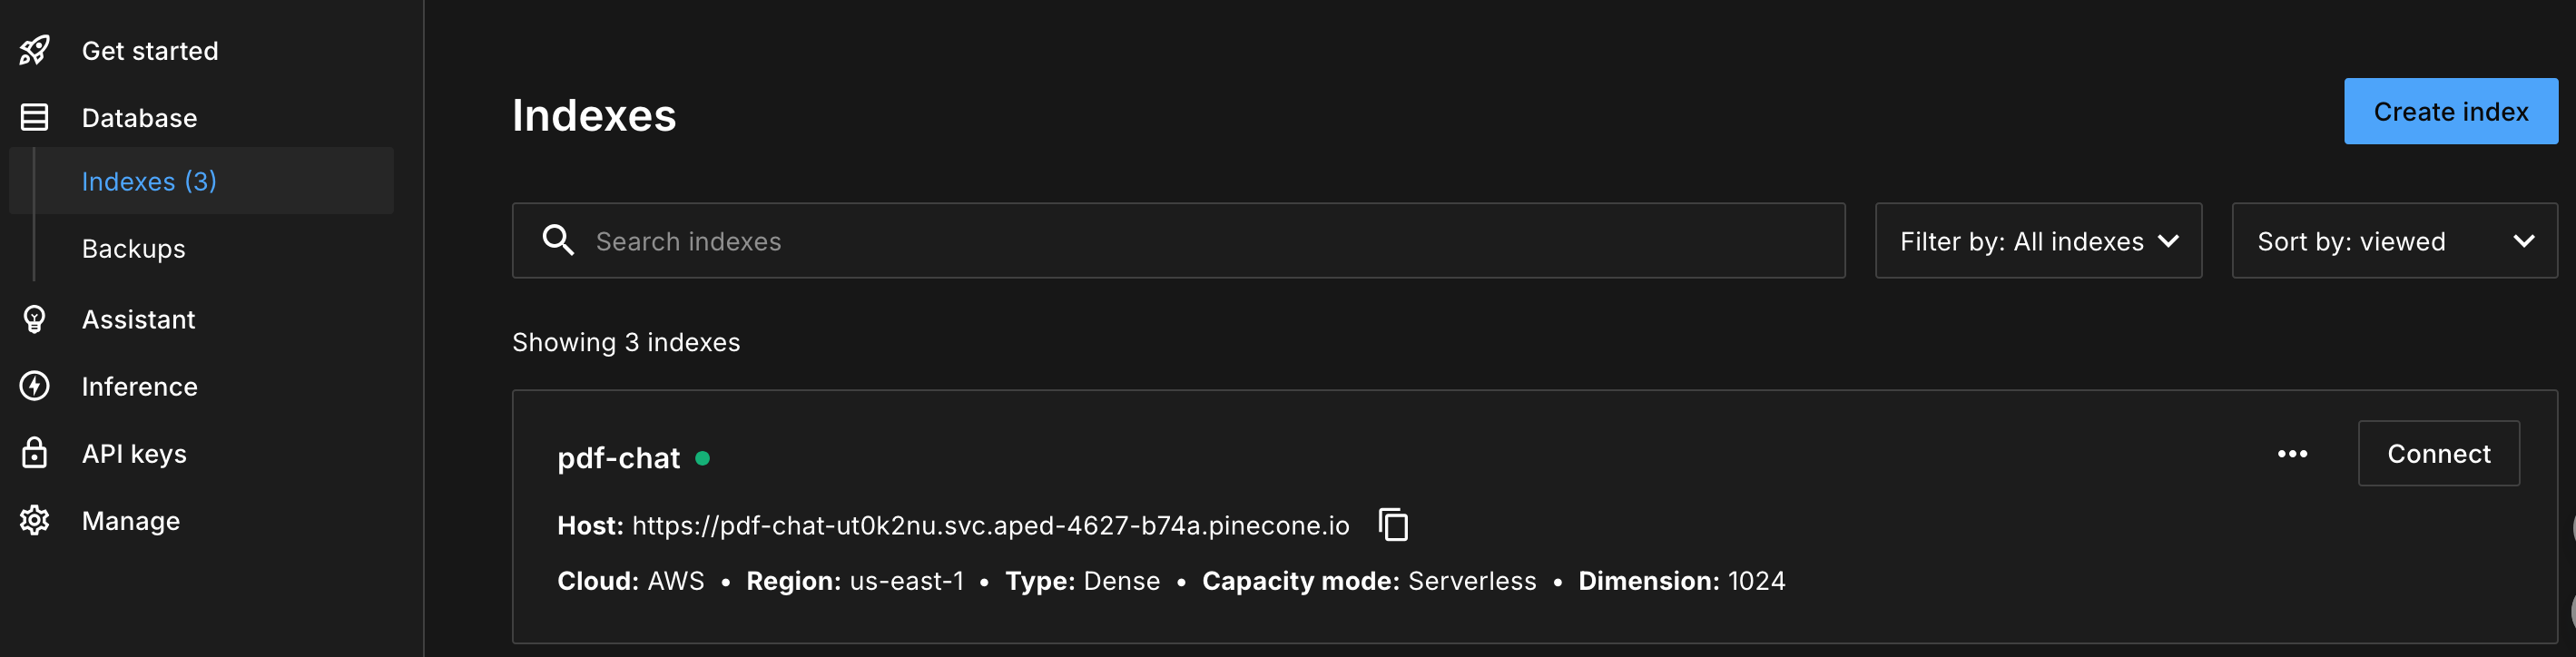The image size is (2576, 657).
Task: Click the search magnifier icon
Action: (558, 240)
